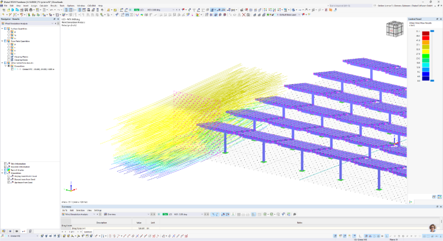Viewport: 443px width, 241px height.
Task: Toggle Display Seed Point Cloud checkbox
Action: (x=9, y=176)
